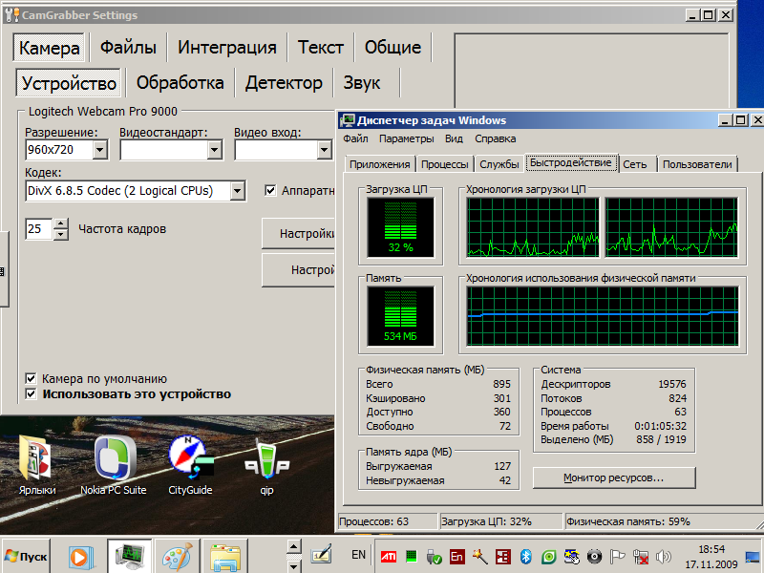Image resolution: width=764 pixels, height=573 pixels.
Task: Open the CityGuide desktop shortcut
Action: (x=189, y=459)
